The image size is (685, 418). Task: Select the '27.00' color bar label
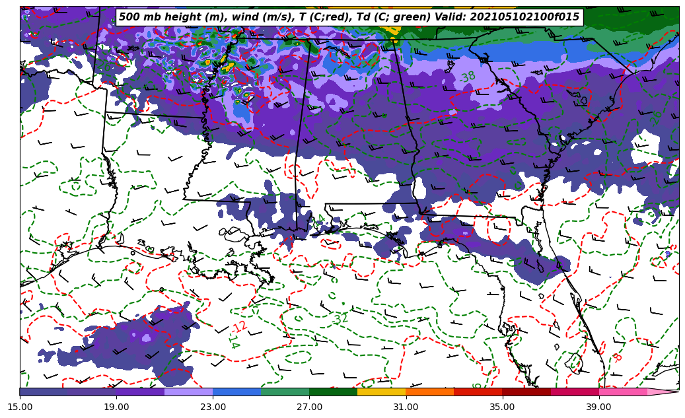click(x=309, y=407)
